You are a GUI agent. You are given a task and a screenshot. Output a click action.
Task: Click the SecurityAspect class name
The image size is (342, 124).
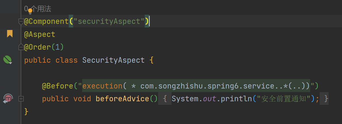point(113,60)
